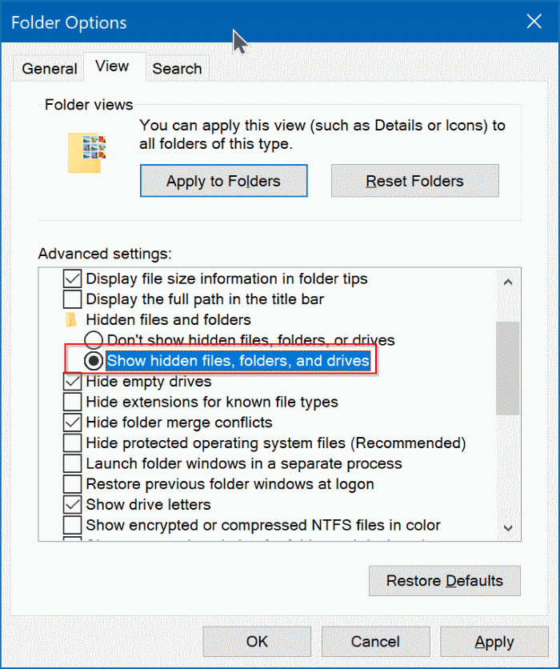560x669 pixels.
Task: Confirm with the OK button
Action: coord(257,641)
